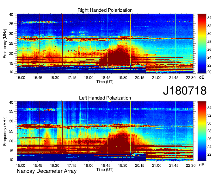Click the top plot '20:15' time tick label

(x=139, y=78)
